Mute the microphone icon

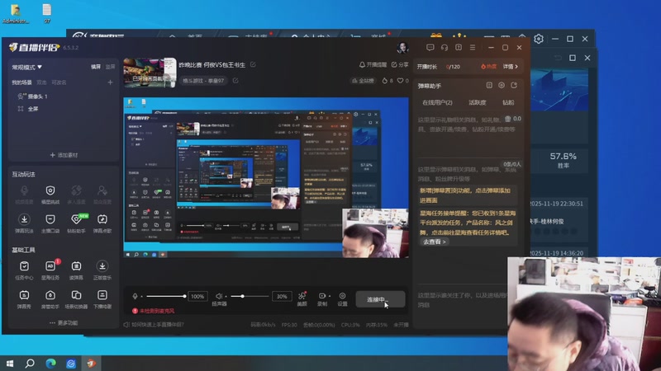point(135,296)
